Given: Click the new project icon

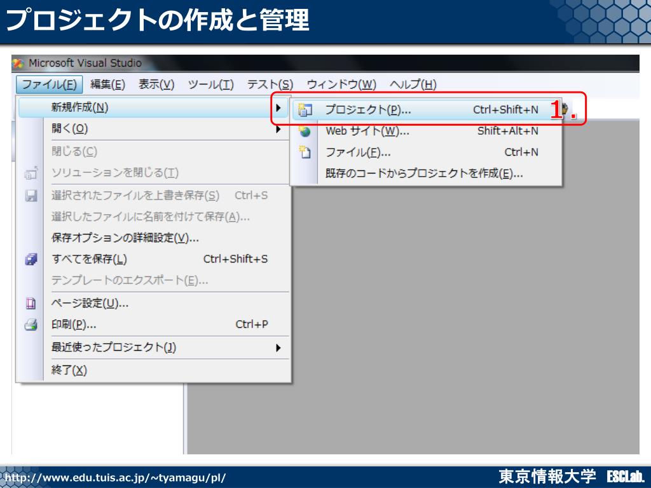Looking at the screenshot, I should (x=305, y=110).
